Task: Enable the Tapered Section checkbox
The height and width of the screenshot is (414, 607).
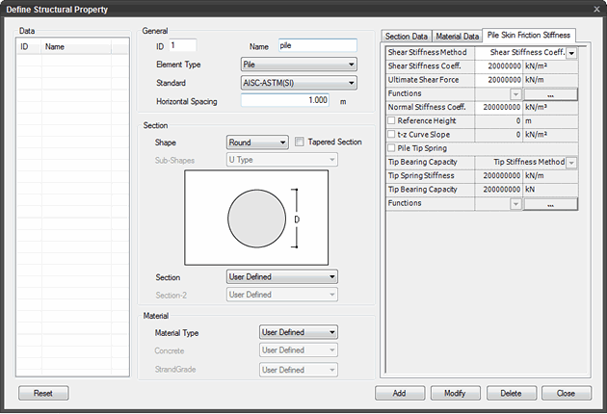Action: pos(300,142)
